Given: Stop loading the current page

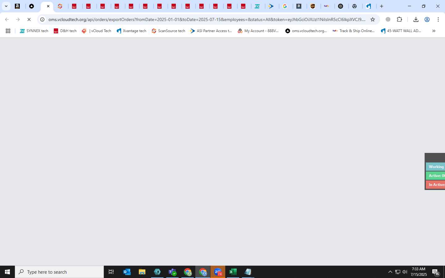Looking at the screenshot, I should click(x=29, y=19).
